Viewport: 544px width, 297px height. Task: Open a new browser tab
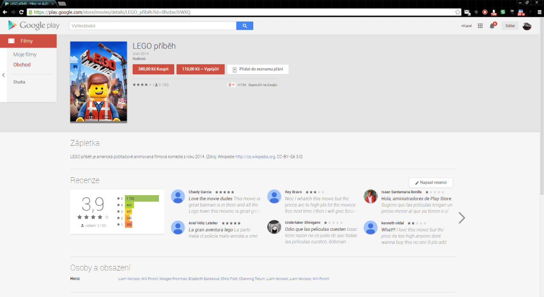click(x=62, y=4)
